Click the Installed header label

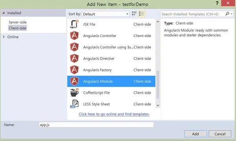pyautogui.click(x=14, y=13)
